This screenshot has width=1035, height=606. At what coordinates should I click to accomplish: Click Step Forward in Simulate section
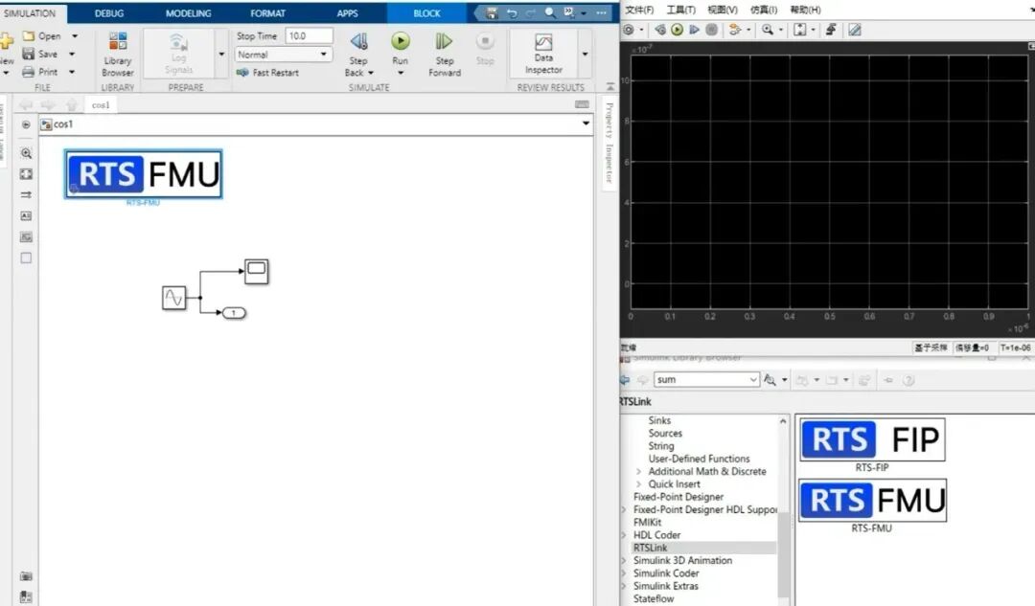[445, 54]
